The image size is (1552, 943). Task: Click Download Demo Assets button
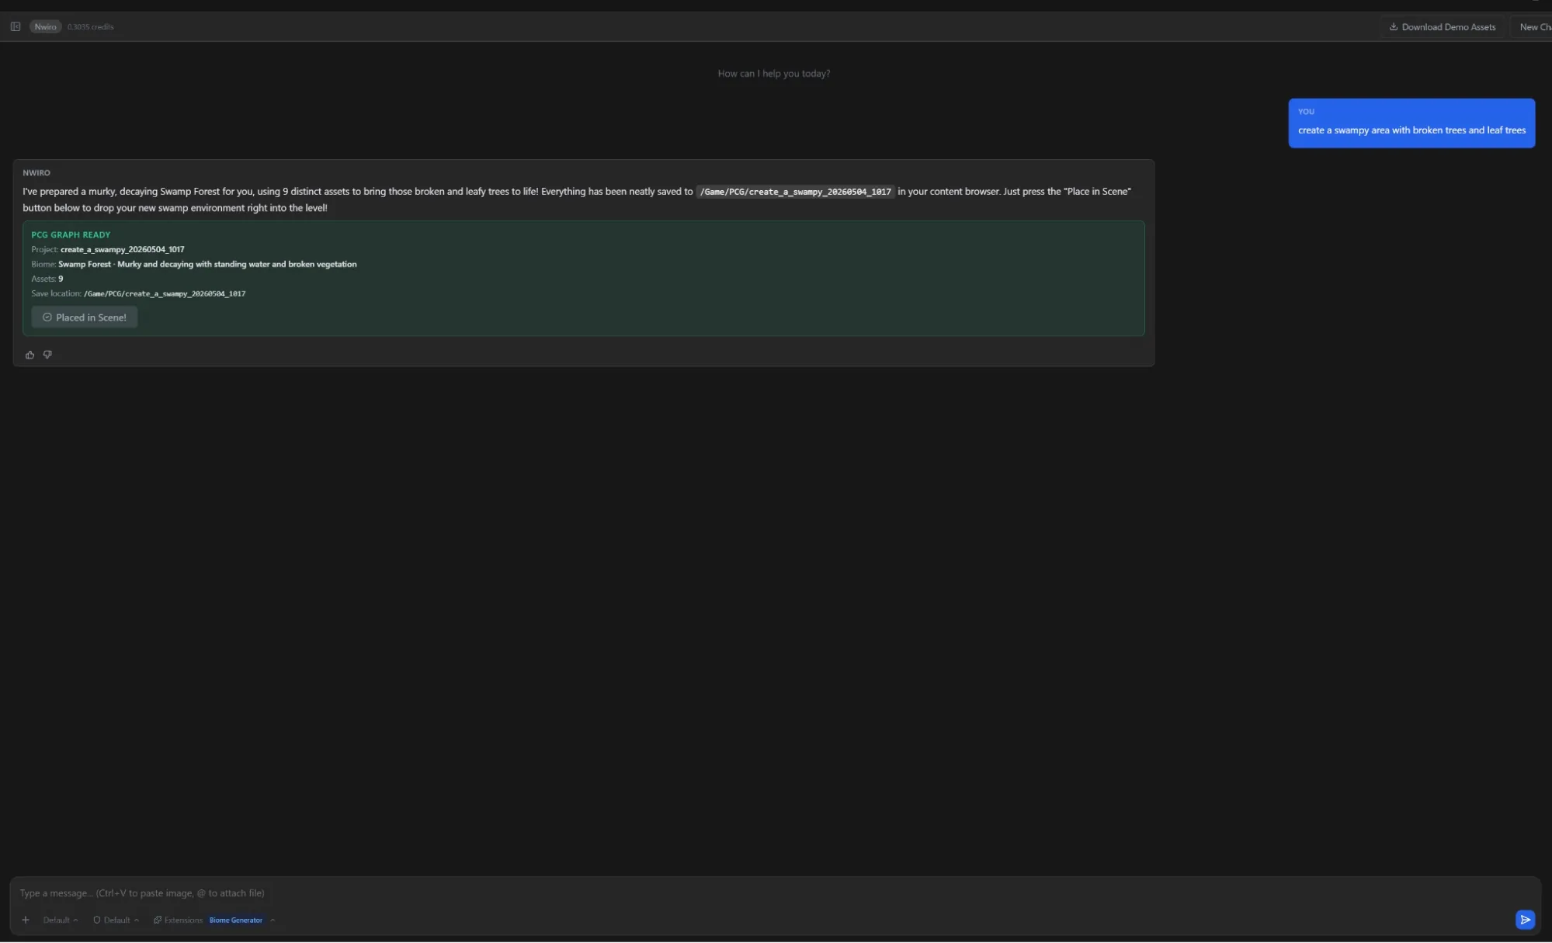pyautogui.click(x=1443, y=26)
